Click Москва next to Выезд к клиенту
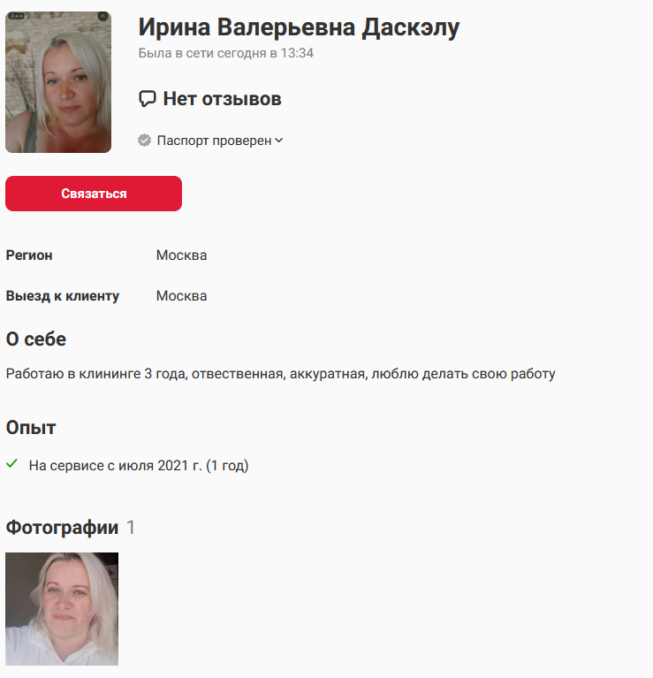Viewport: 653px width, 678px height. pos(181,296)
